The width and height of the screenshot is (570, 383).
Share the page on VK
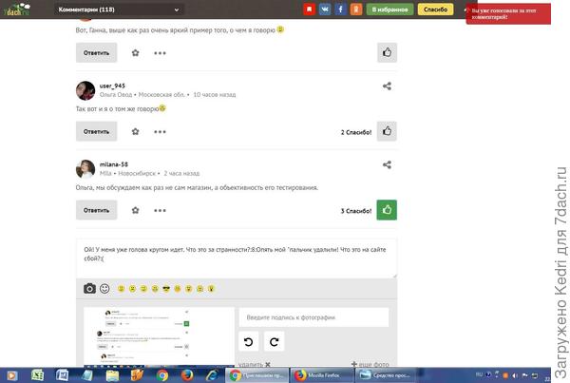(x=325, y=10)
